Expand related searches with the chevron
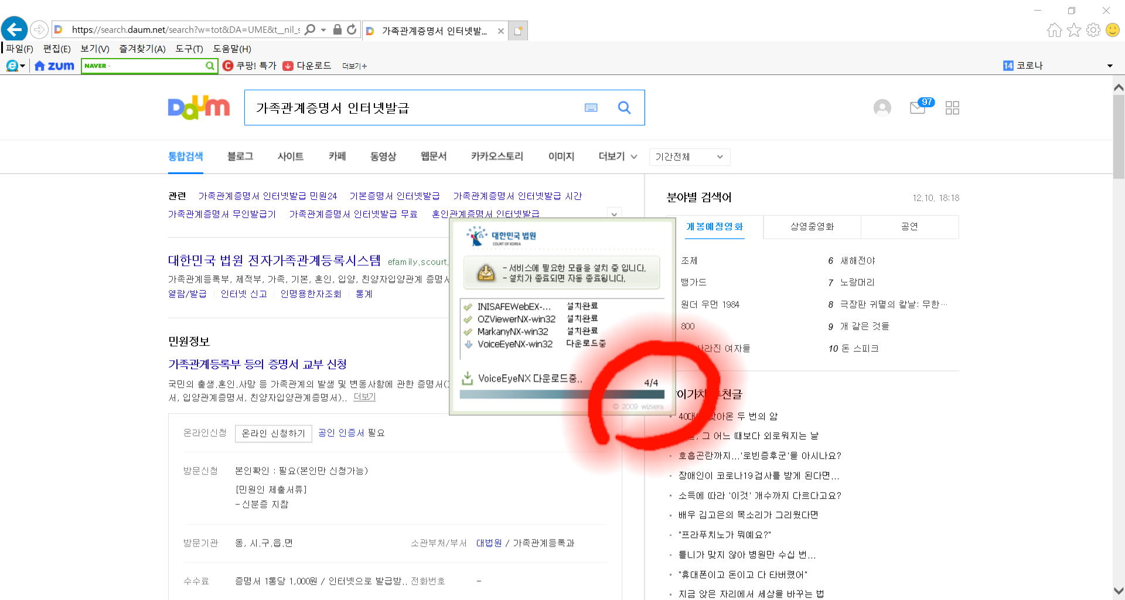1125x600 pixels. coord(614,214)
